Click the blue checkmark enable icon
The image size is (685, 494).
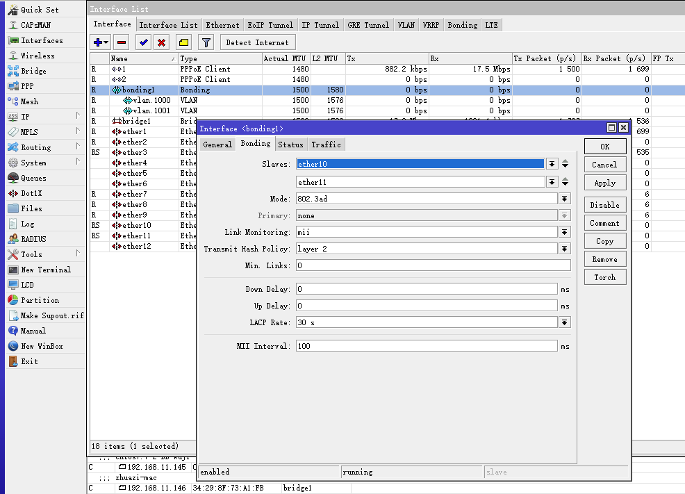[x=144, y=42]
